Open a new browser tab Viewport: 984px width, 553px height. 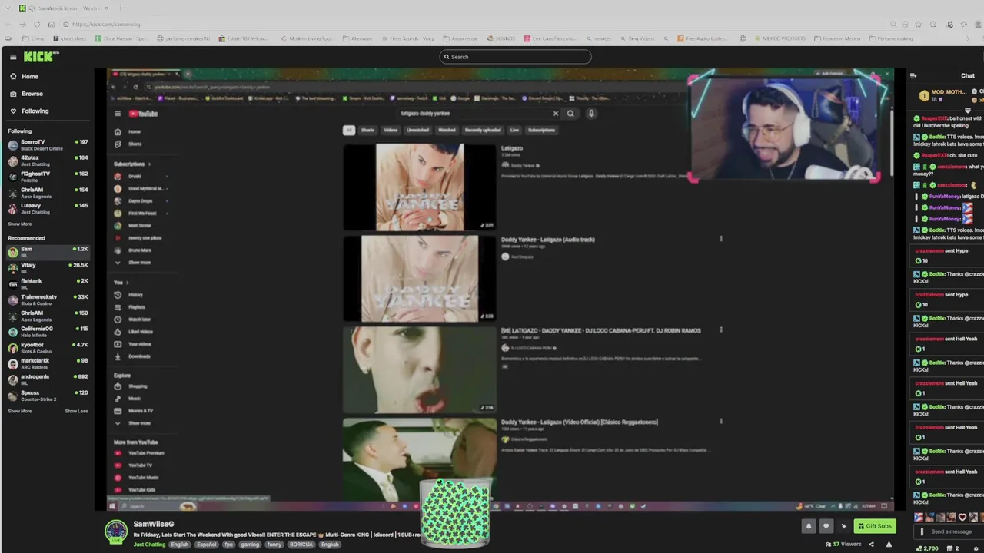tap(121, 8)
